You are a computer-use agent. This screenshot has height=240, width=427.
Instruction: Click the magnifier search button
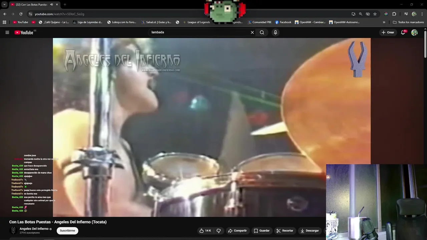[x=262, y=32]
